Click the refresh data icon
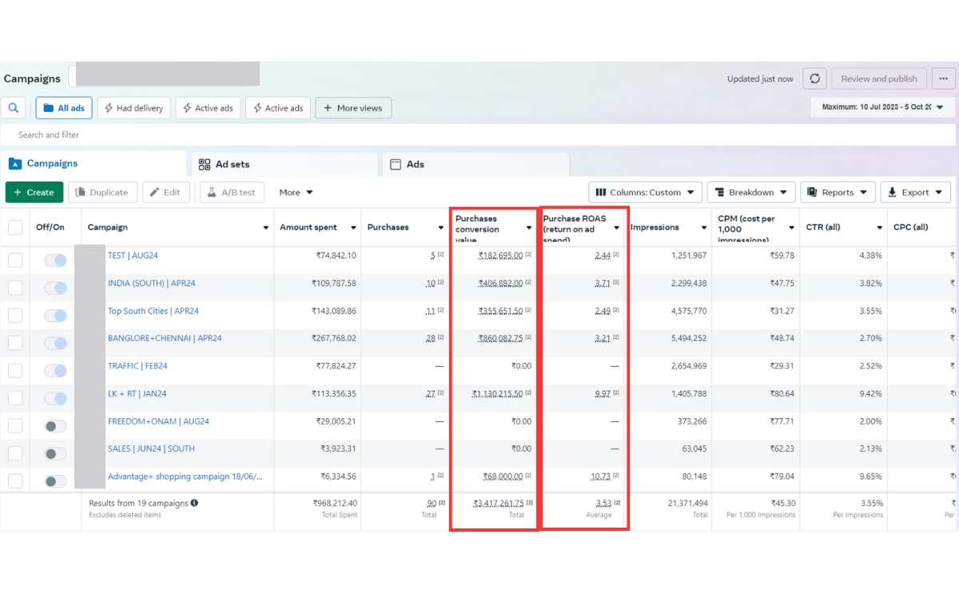The height and width of the screenshot is (614, 959). (x=814, y=78)
